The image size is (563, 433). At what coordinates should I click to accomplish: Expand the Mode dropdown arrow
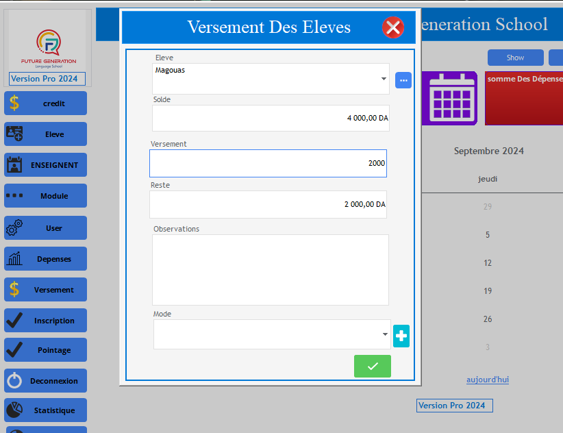pos(385,334)
